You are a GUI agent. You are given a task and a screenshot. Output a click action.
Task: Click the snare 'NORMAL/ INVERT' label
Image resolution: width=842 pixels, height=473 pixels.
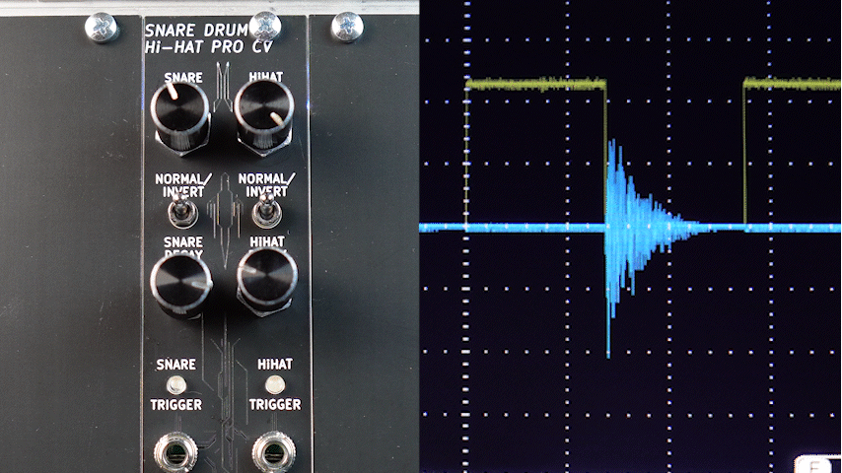pos(183,185)
